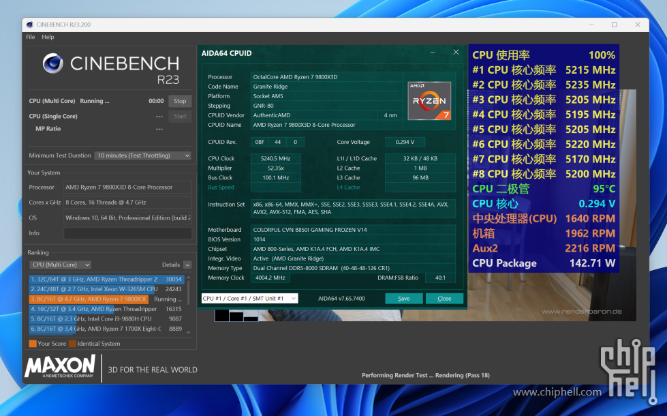The image size is (667, 416).
Task: Click the Close button in AIDA64 CPUID
Action: (444, 299)
